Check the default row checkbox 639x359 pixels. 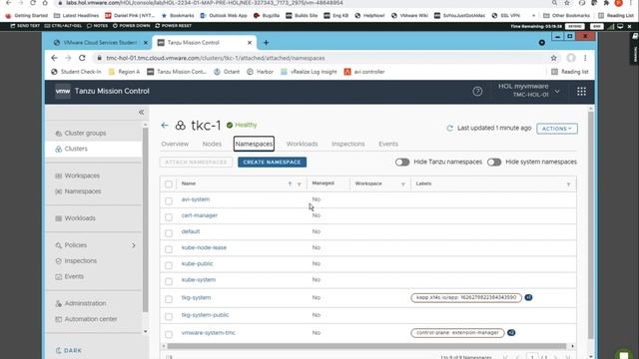[x=169, y=232]
